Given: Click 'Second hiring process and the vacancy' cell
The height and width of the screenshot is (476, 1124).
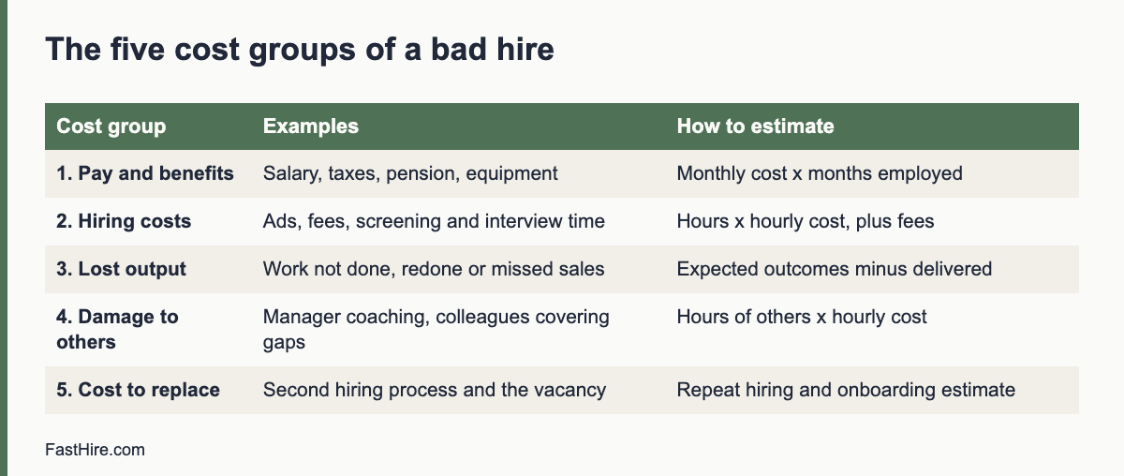Looking at the screenshot, I should (x=435, y=389).
